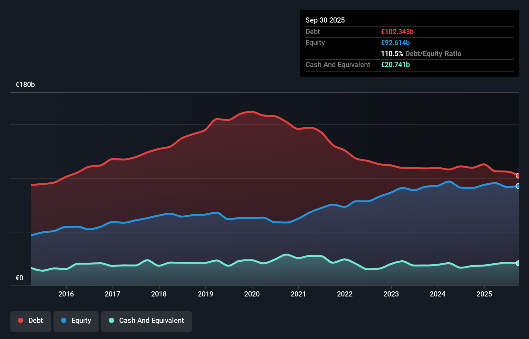Click the 2018 x-axis label

159,294
